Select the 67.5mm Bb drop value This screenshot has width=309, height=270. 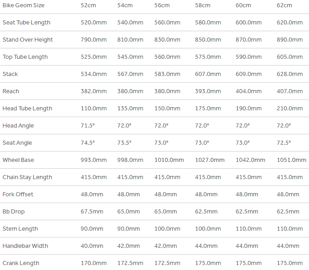92,212
